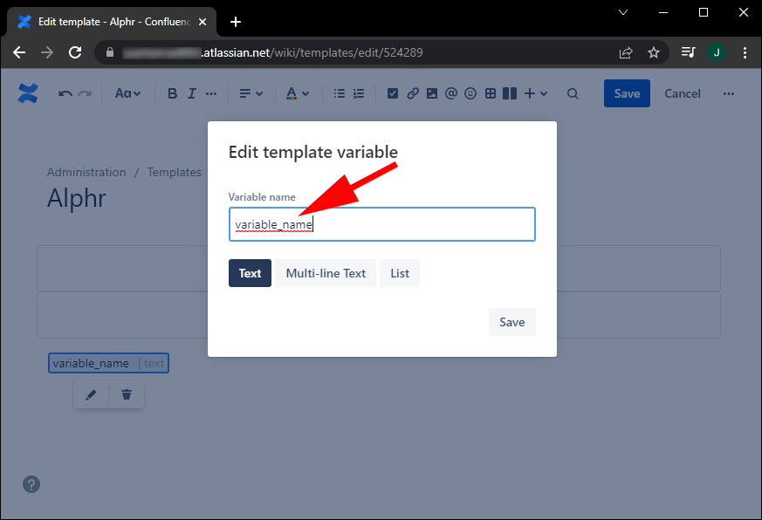Click the Confluence logo icon
Viewport: 762px width, 520px height.
[x=28, y=93]
